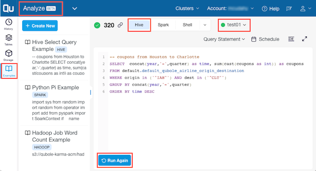
Task: Click the Run Again button
Action: tap(115, 160)
